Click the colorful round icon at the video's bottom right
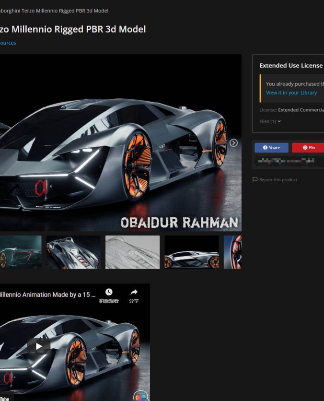324x401 pixels. pyautogui.click(x=140, y=396)
